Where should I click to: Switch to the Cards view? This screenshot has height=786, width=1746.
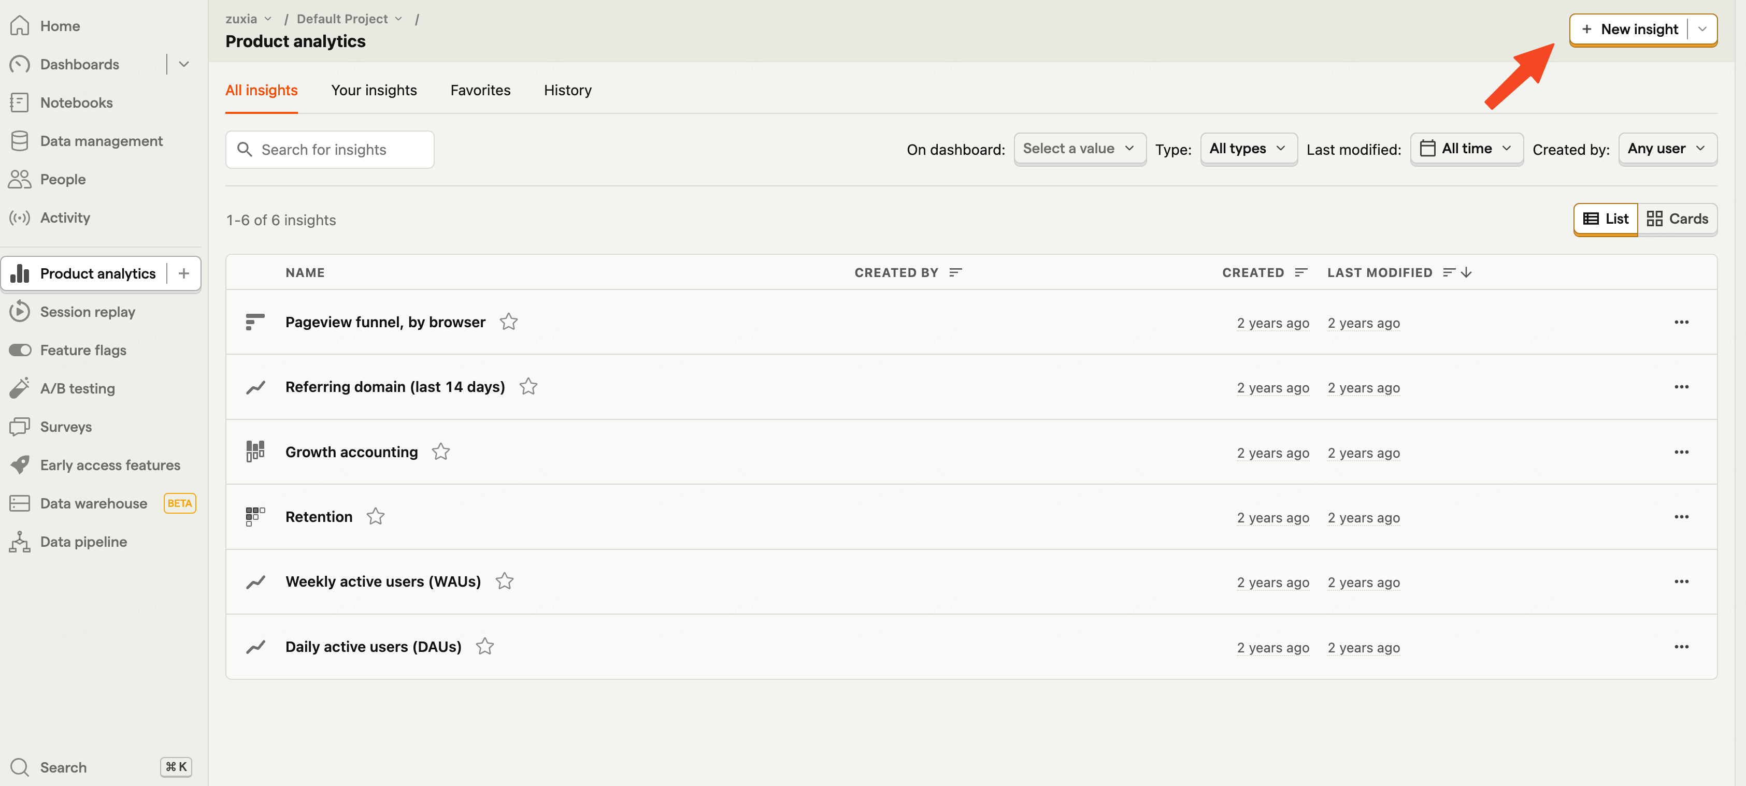pyautogui.click(x=1677, y=219)
